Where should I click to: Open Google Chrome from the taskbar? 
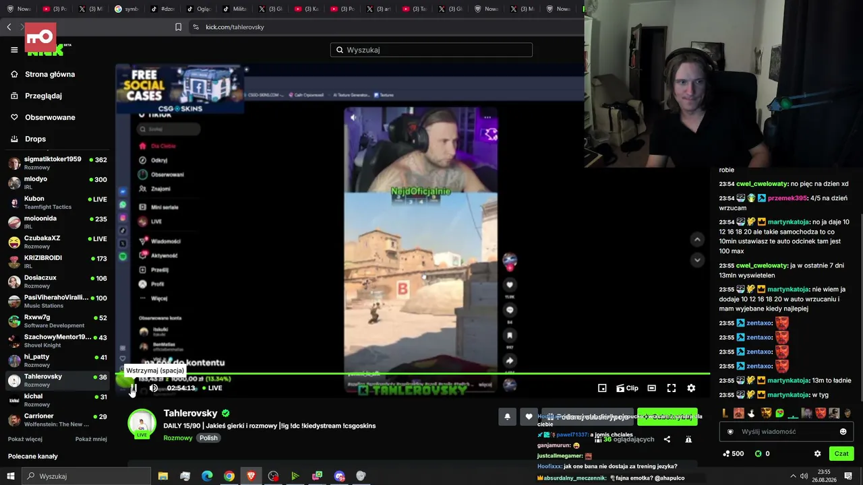pos(229,476)
